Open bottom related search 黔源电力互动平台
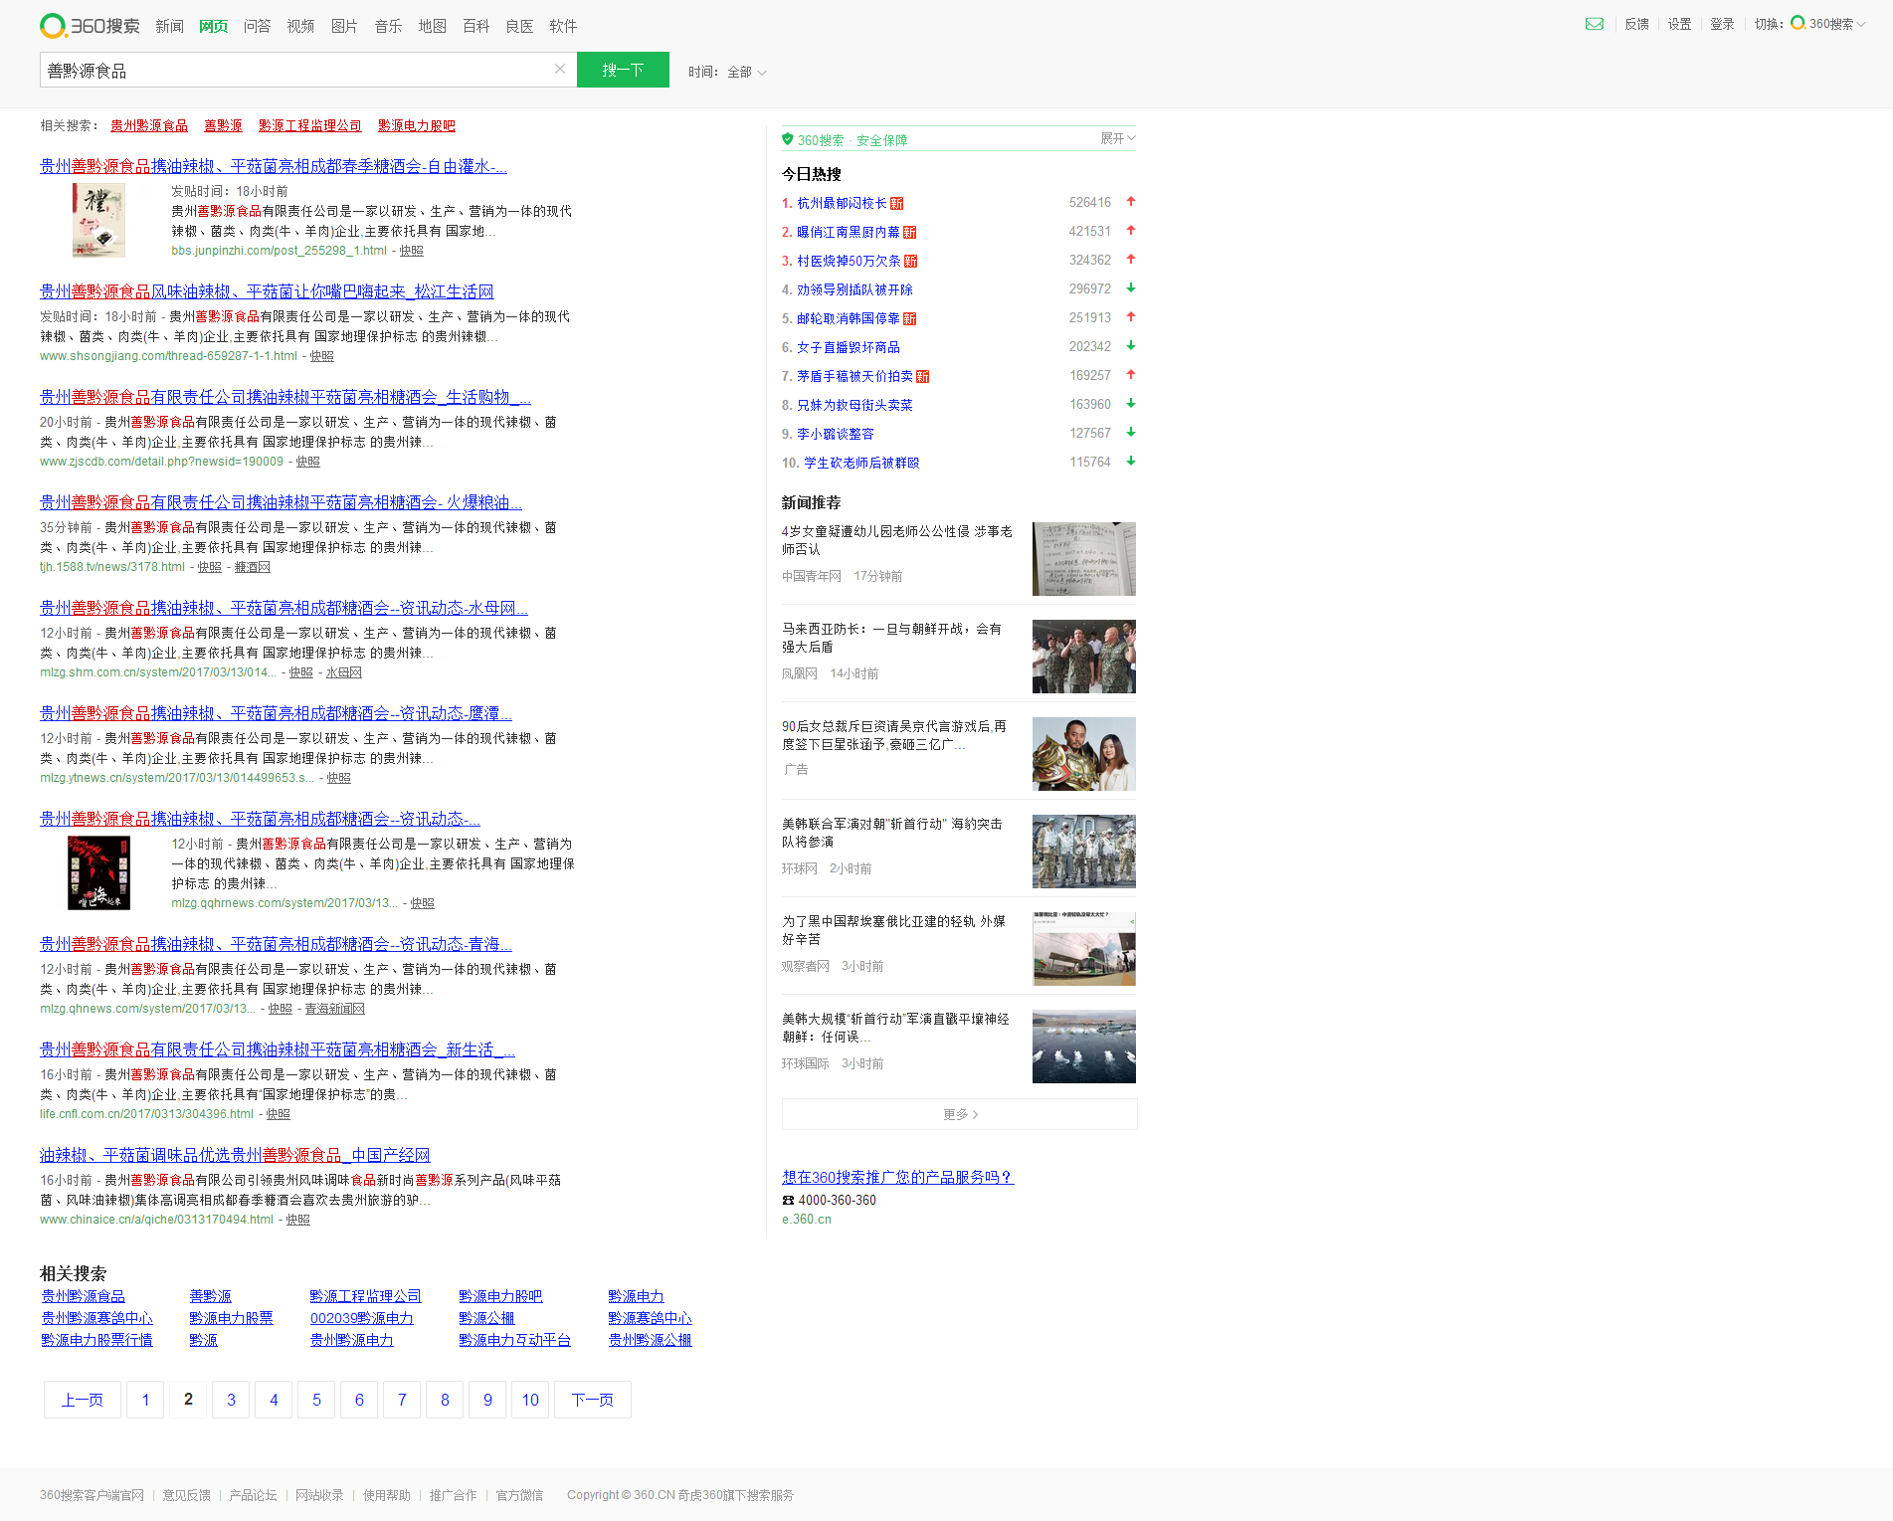 point(514,1340)
